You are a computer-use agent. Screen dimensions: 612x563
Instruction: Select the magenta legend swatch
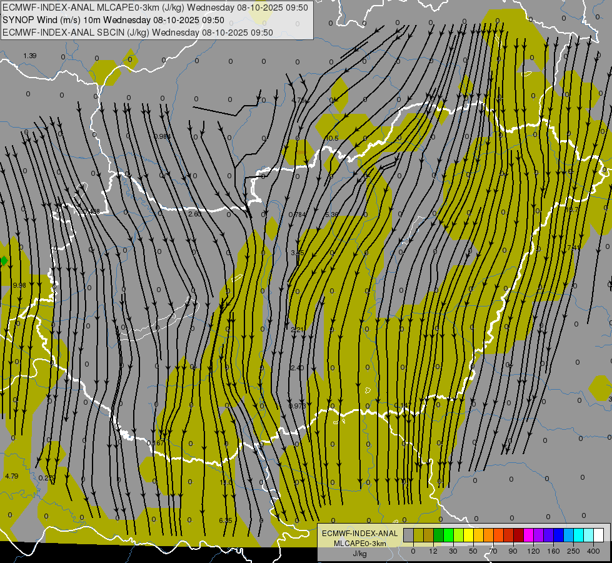529,535
